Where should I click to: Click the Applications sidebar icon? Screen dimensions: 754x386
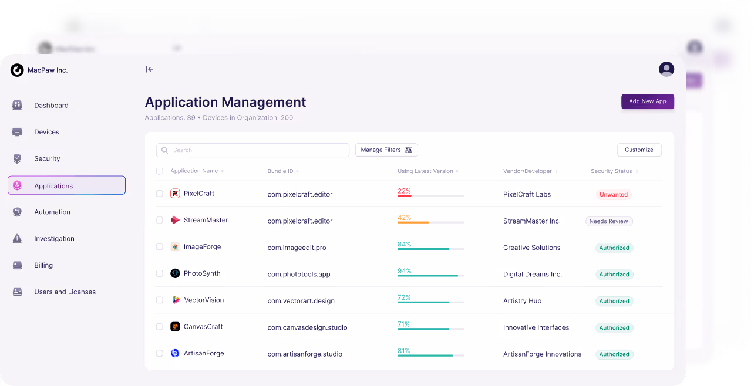coord(18,185)
